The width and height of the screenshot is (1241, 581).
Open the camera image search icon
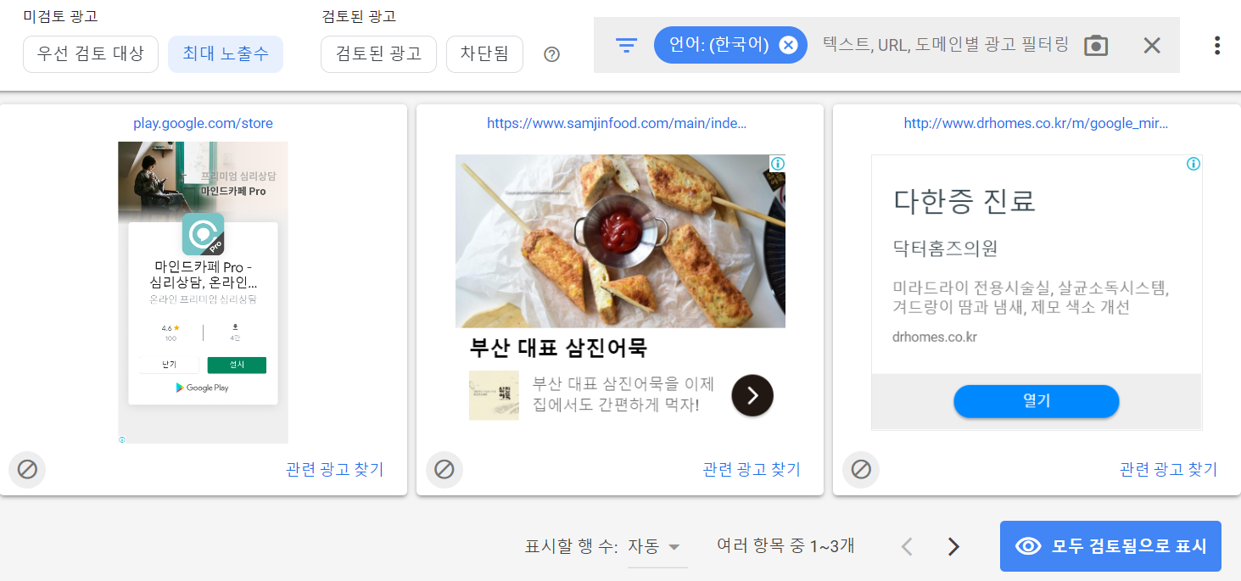1096,45
